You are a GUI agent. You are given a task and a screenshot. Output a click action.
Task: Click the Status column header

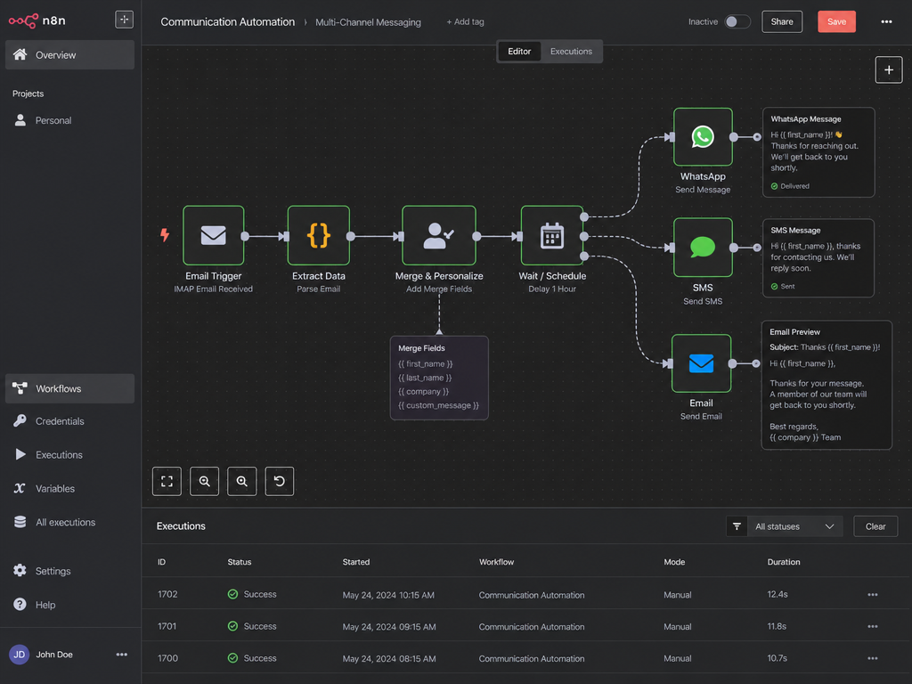[240, 562]
